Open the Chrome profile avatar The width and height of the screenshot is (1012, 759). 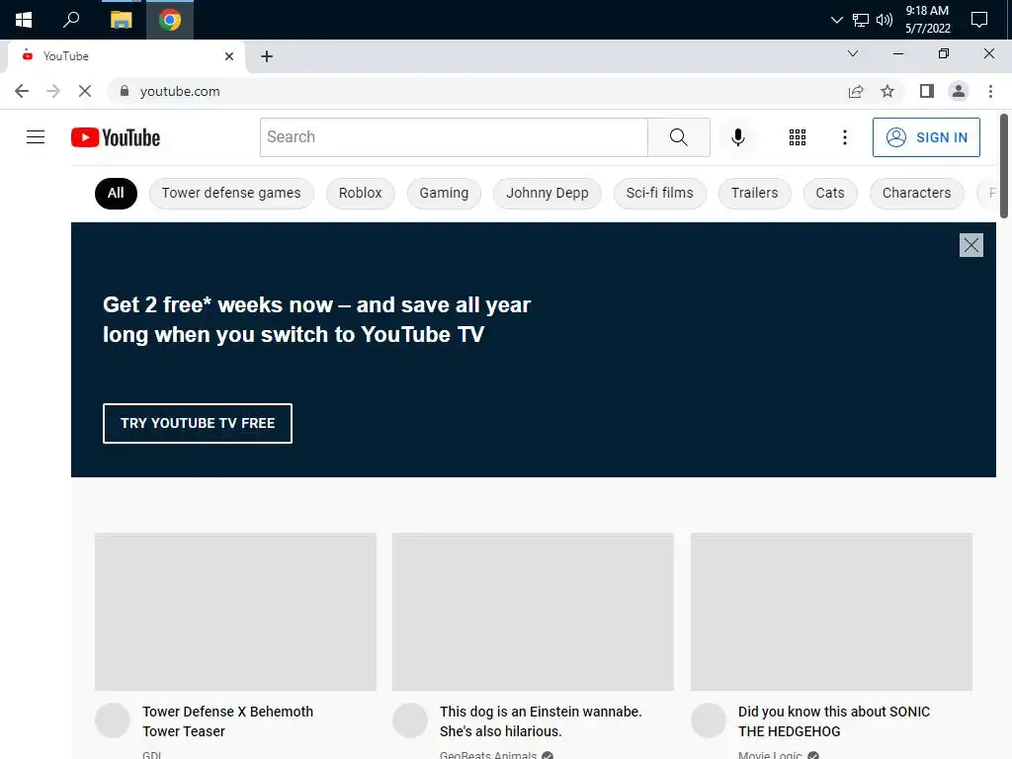(959, 91)
